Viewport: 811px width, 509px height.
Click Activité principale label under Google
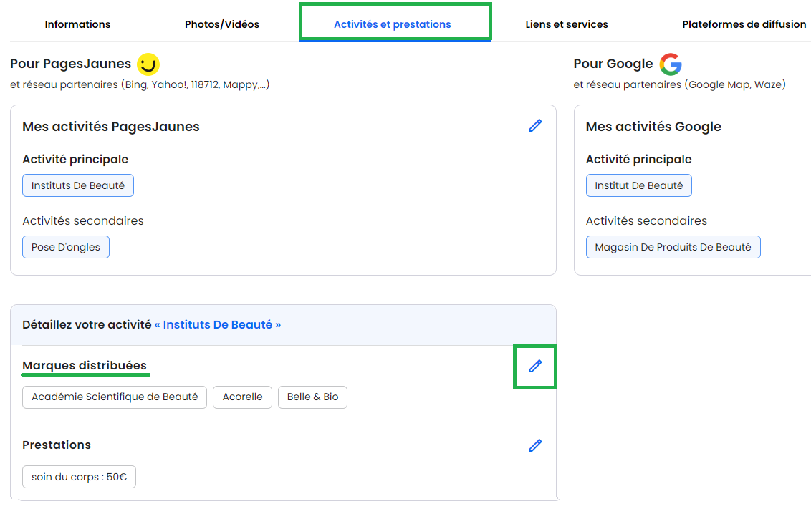638,159
